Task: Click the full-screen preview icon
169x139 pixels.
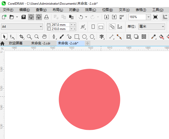Action: click(155, 17)
